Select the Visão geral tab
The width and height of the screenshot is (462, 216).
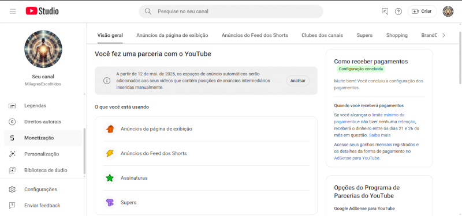pos(110,35)
